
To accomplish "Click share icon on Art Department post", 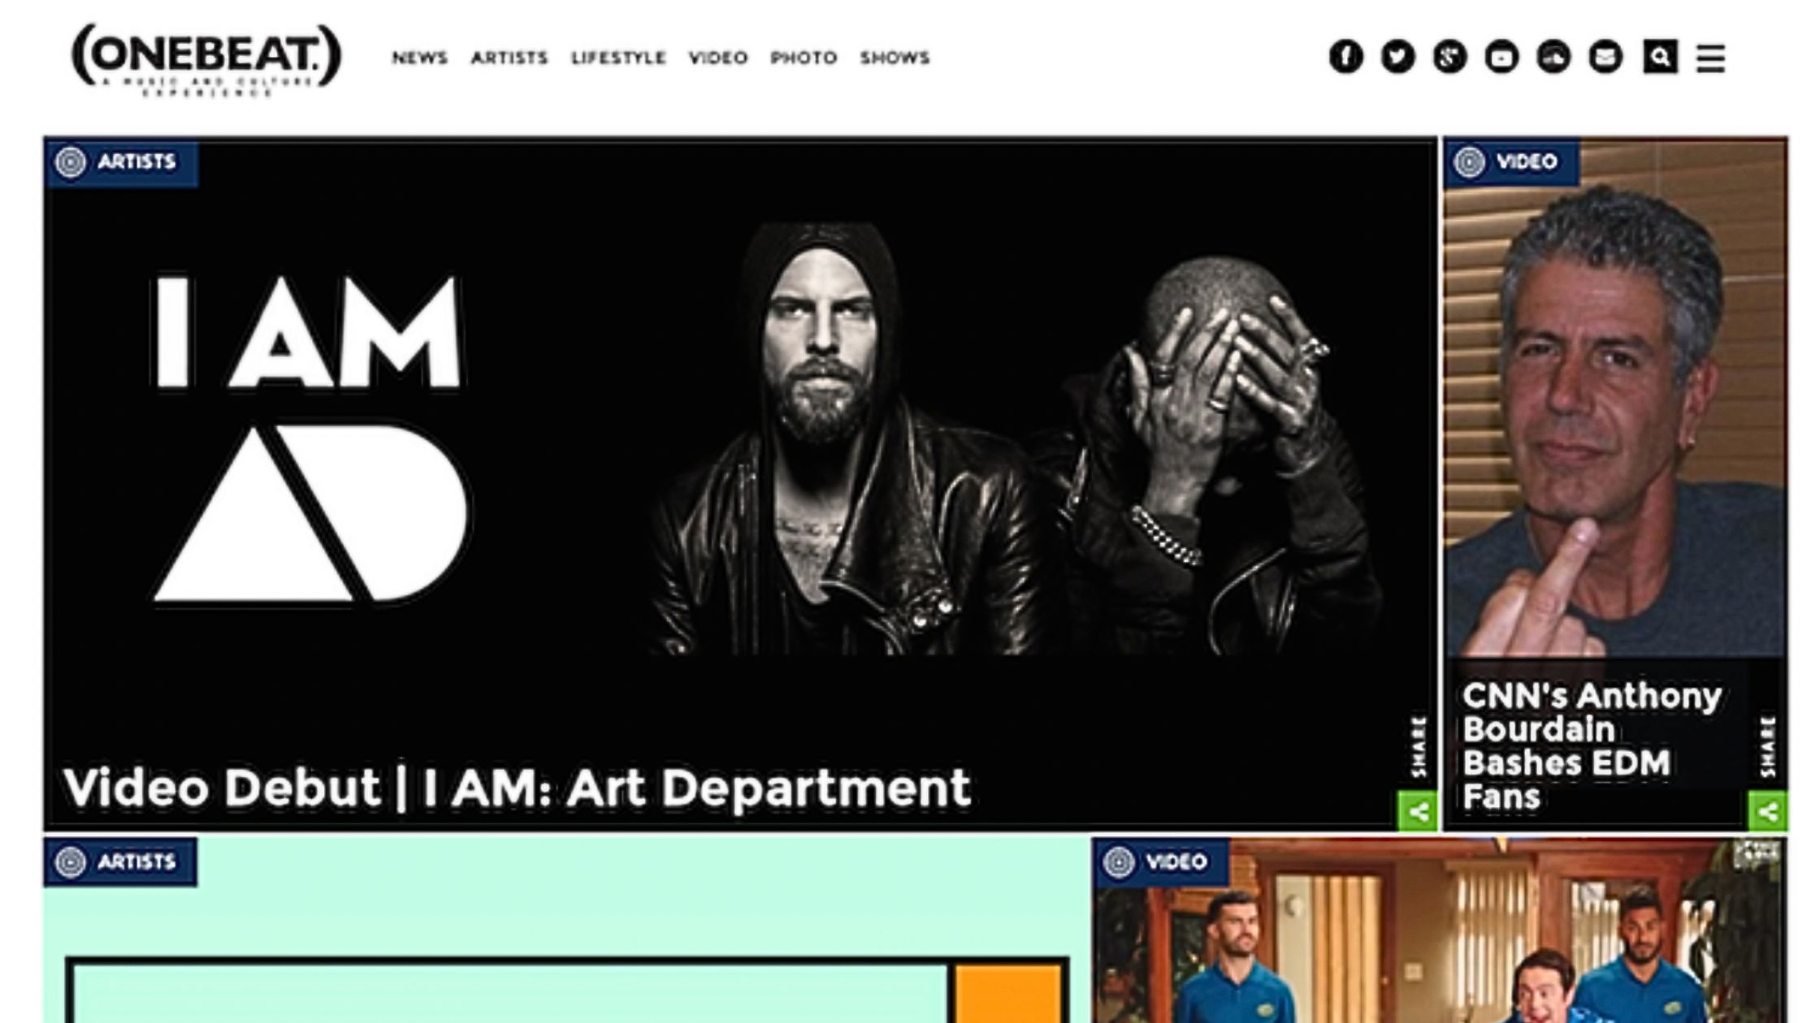I will tap(1417, 811).
